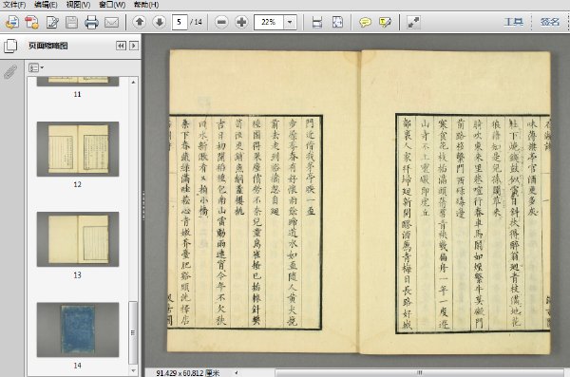Select the partially visible page 11 thumbnail
The height and width of the screenshot is (377, 570).
click(x=78, y=81)
